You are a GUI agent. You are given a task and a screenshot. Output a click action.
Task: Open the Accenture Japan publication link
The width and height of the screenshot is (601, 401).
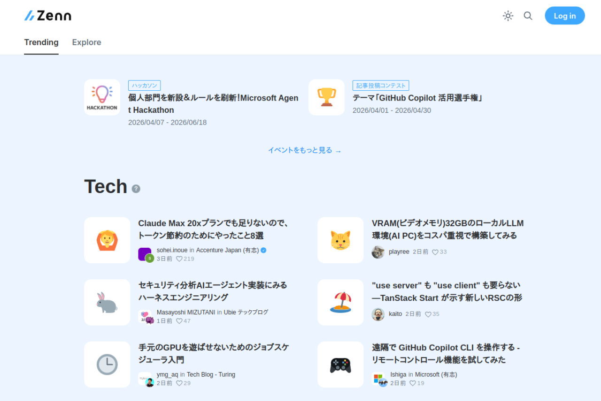tap(227, 250)
